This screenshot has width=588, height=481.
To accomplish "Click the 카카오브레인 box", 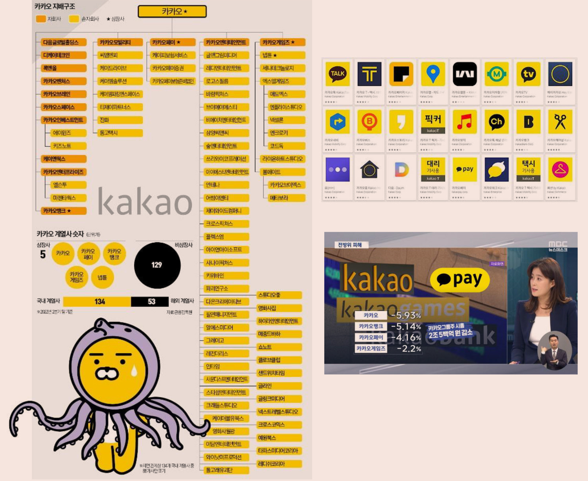I will [x=64, y=94].
